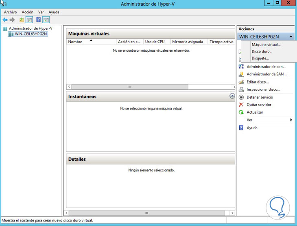Click Actualizar action link
This screenshot has width=297, height=226.
(x=255, y=112)
